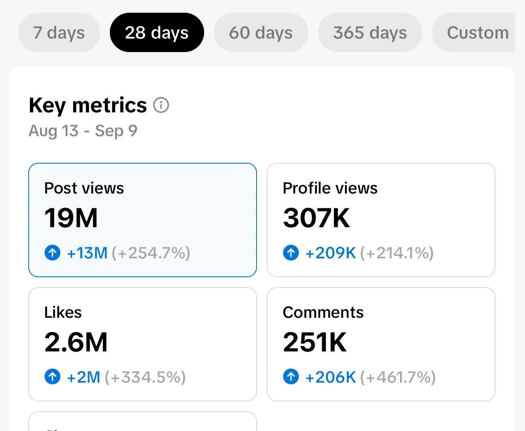Screen dimensions: 525x431
Task: Select the Comments metric card
Action: [381, 344]
